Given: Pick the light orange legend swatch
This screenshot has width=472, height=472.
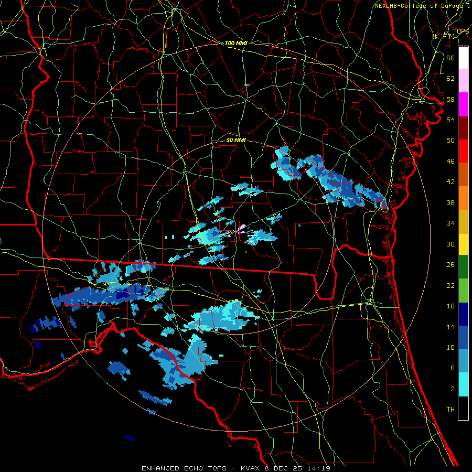Looking at the screenshot, I should tap(463, 198).
